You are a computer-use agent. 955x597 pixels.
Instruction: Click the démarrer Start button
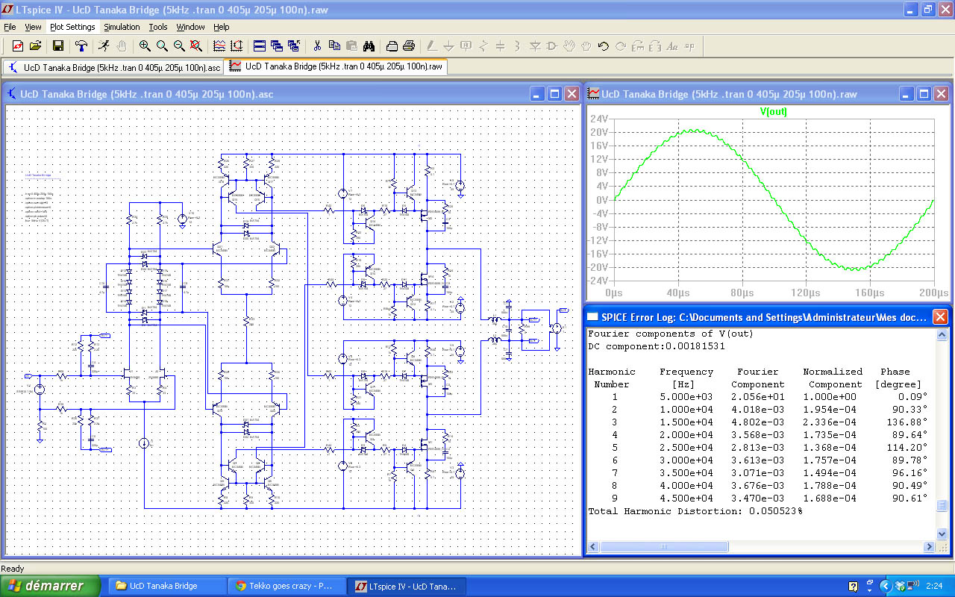51,586
